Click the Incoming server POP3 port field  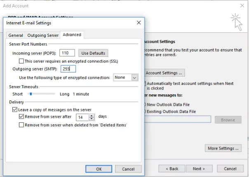coord(67,53)
